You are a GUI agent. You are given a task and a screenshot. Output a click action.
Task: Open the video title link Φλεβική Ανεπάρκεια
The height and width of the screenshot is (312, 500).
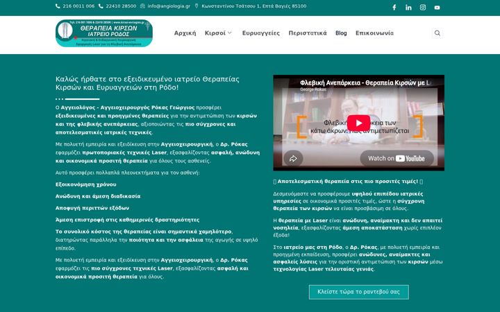[x=365, y=83]
